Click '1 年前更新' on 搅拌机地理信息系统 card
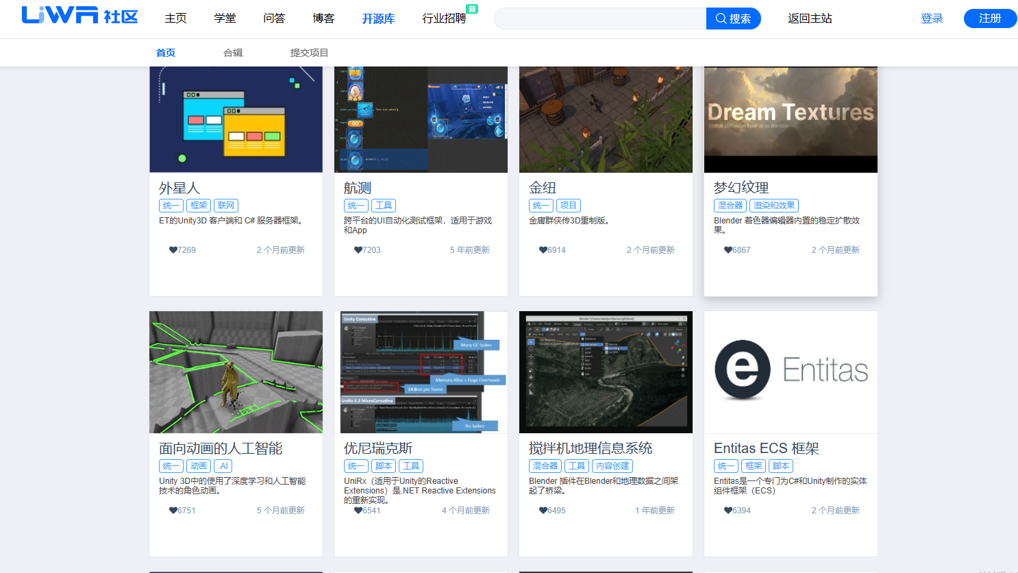Viewport: 1018px width, 573px height. (654, 511)
